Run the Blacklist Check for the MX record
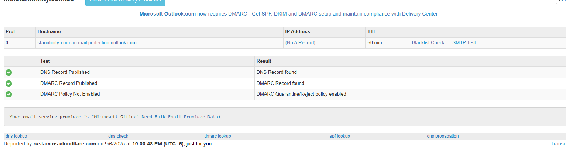 coord(428,43)
